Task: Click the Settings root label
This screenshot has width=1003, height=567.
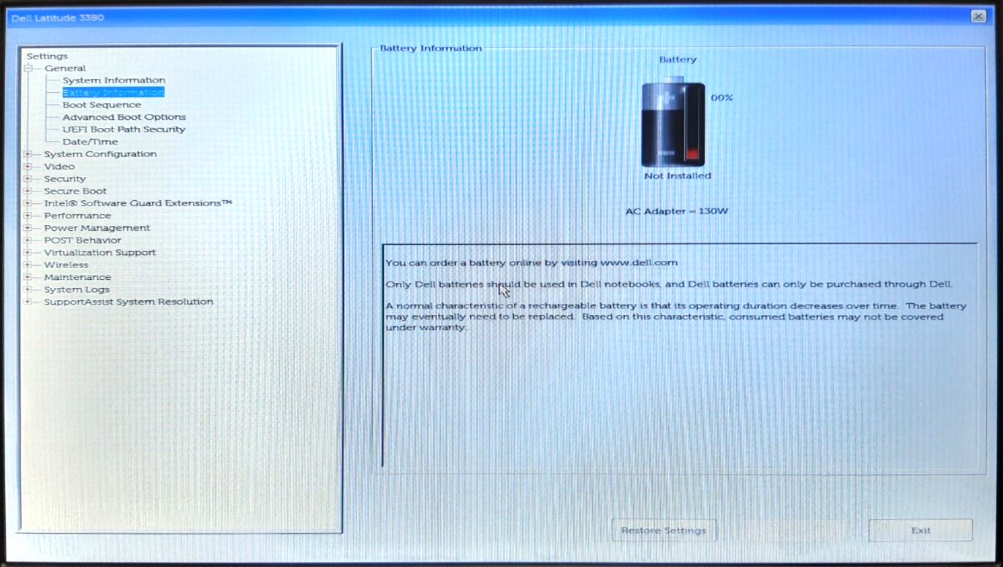Action: pos(47,56)
